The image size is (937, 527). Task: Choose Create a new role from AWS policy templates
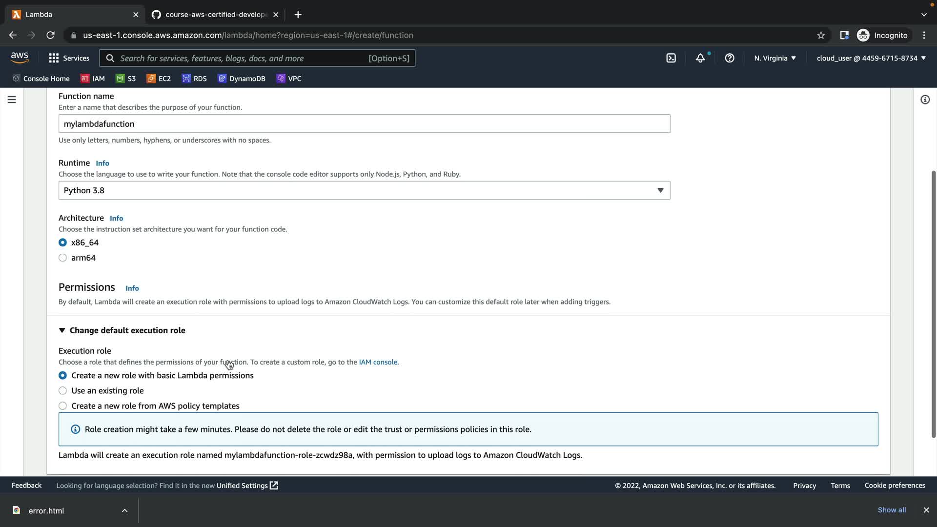[63, 406]
